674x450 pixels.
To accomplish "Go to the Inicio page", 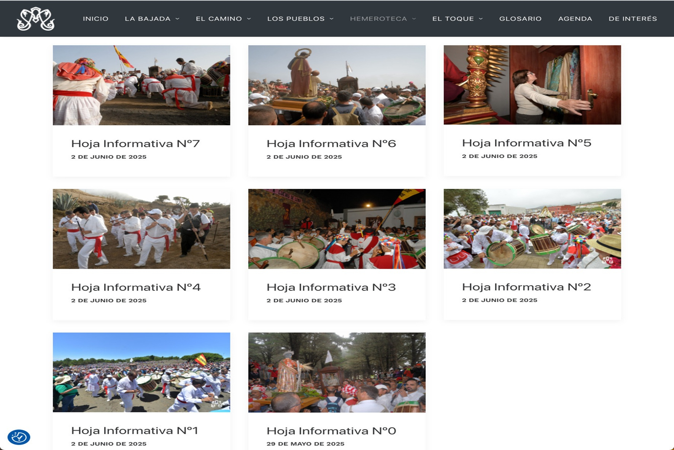I will coord(95,19).
